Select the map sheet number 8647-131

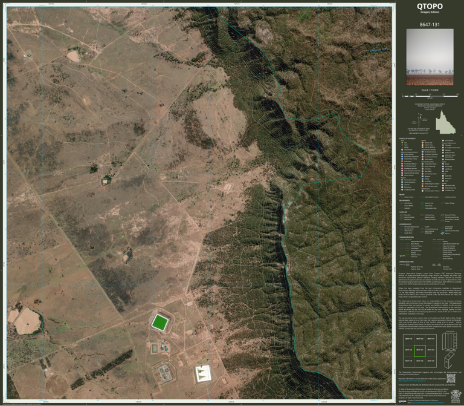click(x=430, y=25)
